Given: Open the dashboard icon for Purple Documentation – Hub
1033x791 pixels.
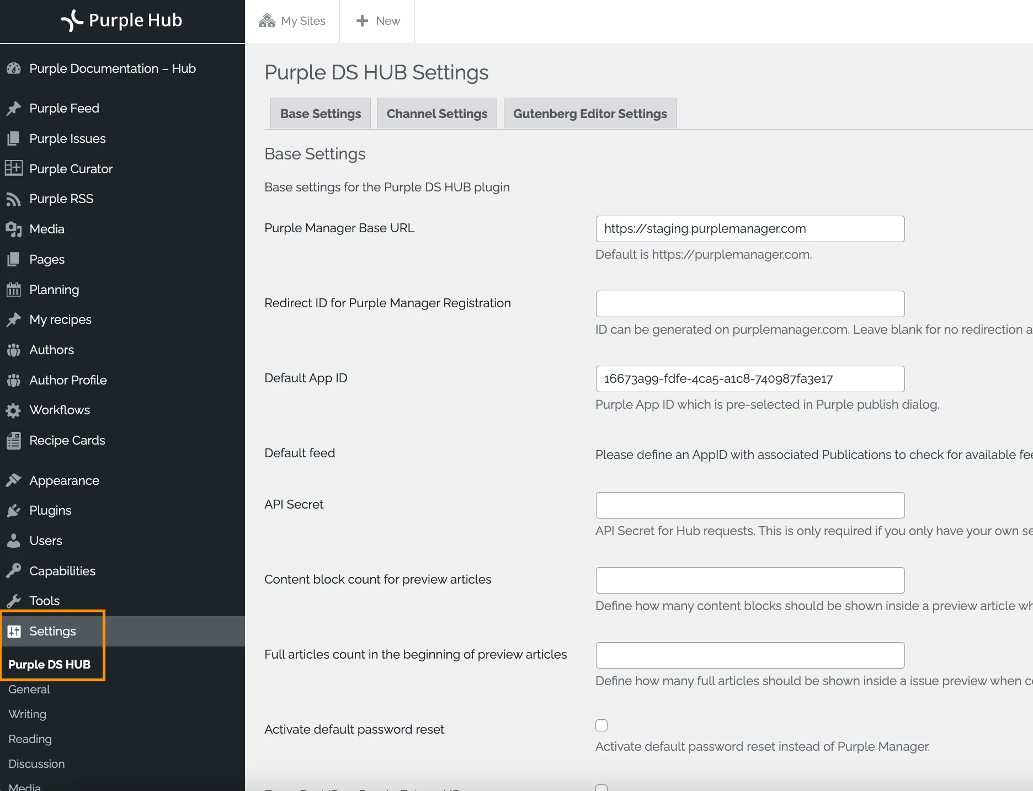Looking at the screenshot, I should [x=14, y=68].
